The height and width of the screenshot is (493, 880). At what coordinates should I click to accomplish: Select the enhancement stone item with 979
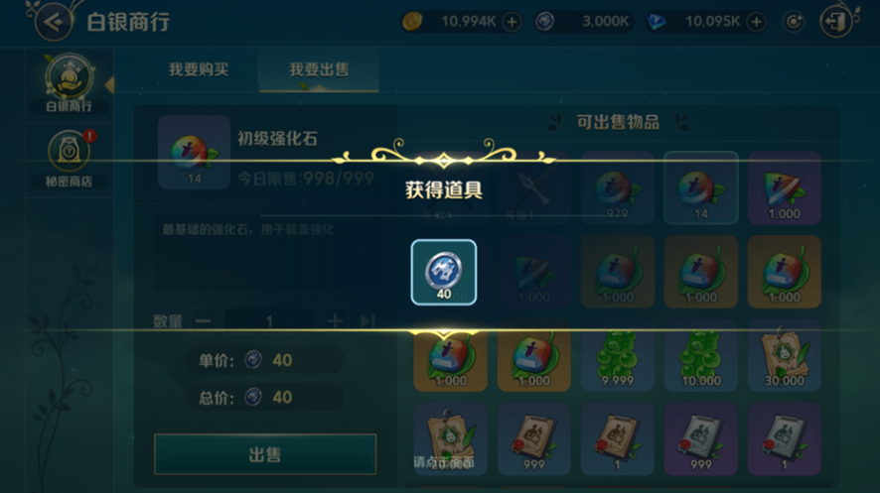[x=618, y=187]
